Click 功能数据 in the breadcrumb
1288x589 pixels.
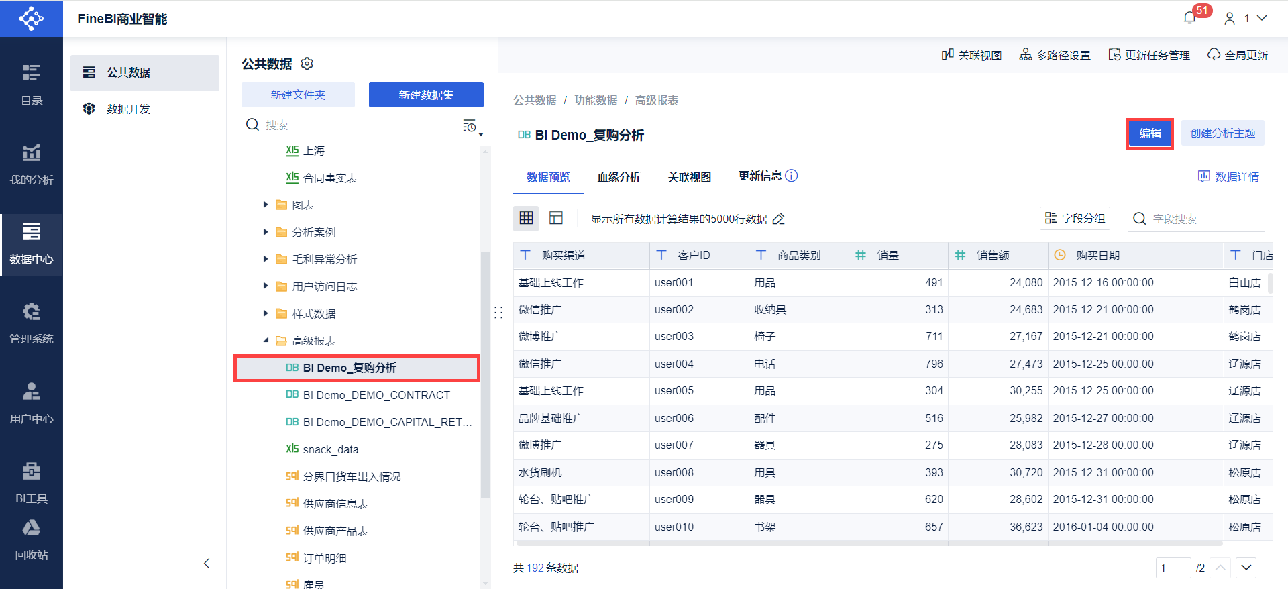[x=596, y=100]
